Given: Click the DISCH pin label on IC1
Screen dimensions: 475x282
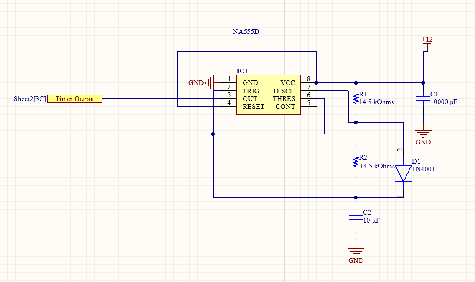Looking at the screenshot, I should point(284,91).
